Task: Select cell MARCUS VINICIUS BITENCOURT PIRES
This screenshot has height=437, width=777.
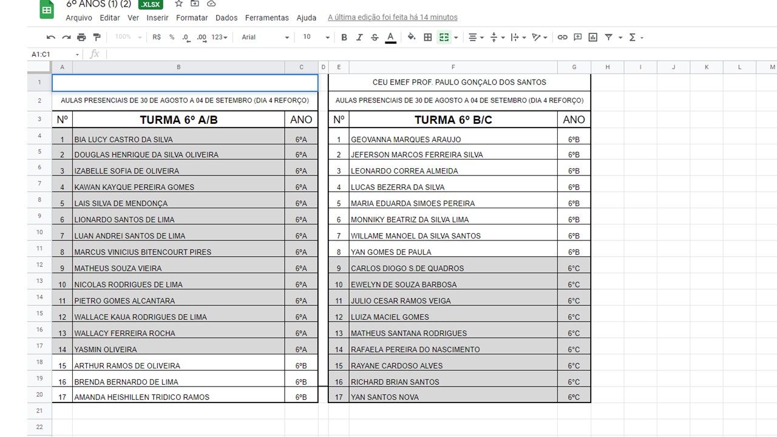Action: click(x=178, y=249)
